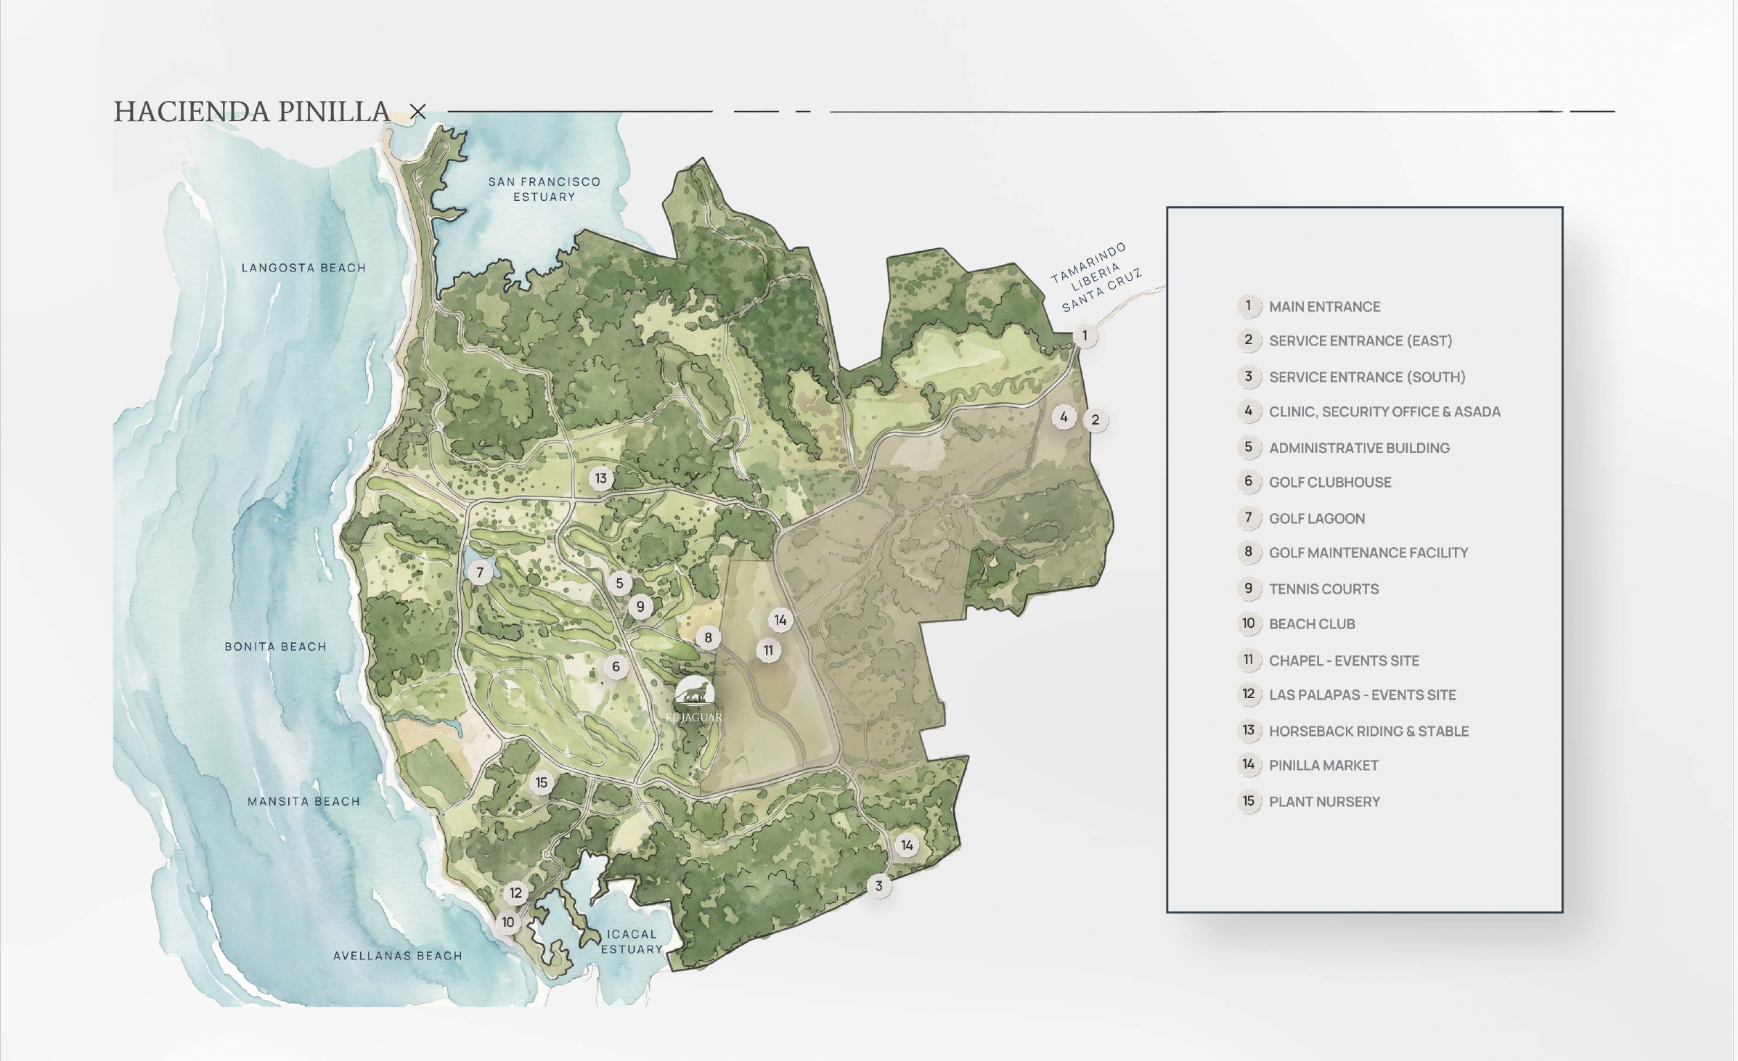Click map marker 9 for tennis courts
Viewport: 1738px width, 1061px height.
point(640,607)
